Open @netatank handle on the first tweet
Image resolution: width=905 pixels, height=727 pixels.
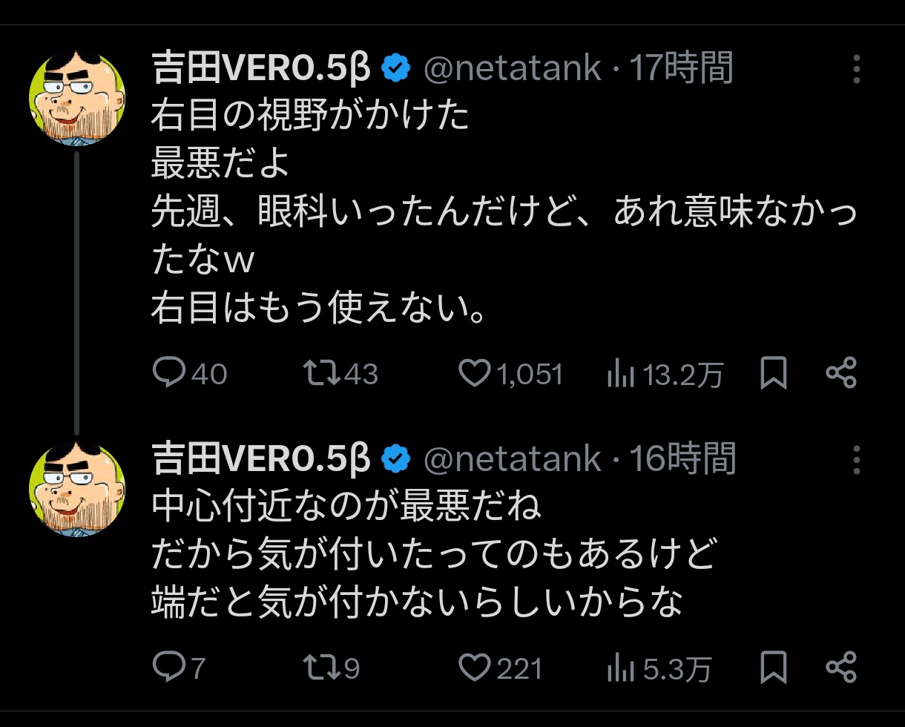pos(512,69)
